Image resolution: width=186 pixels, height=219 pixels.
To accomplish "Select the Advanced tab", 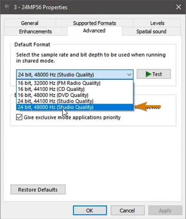I will tap(94, 30).
